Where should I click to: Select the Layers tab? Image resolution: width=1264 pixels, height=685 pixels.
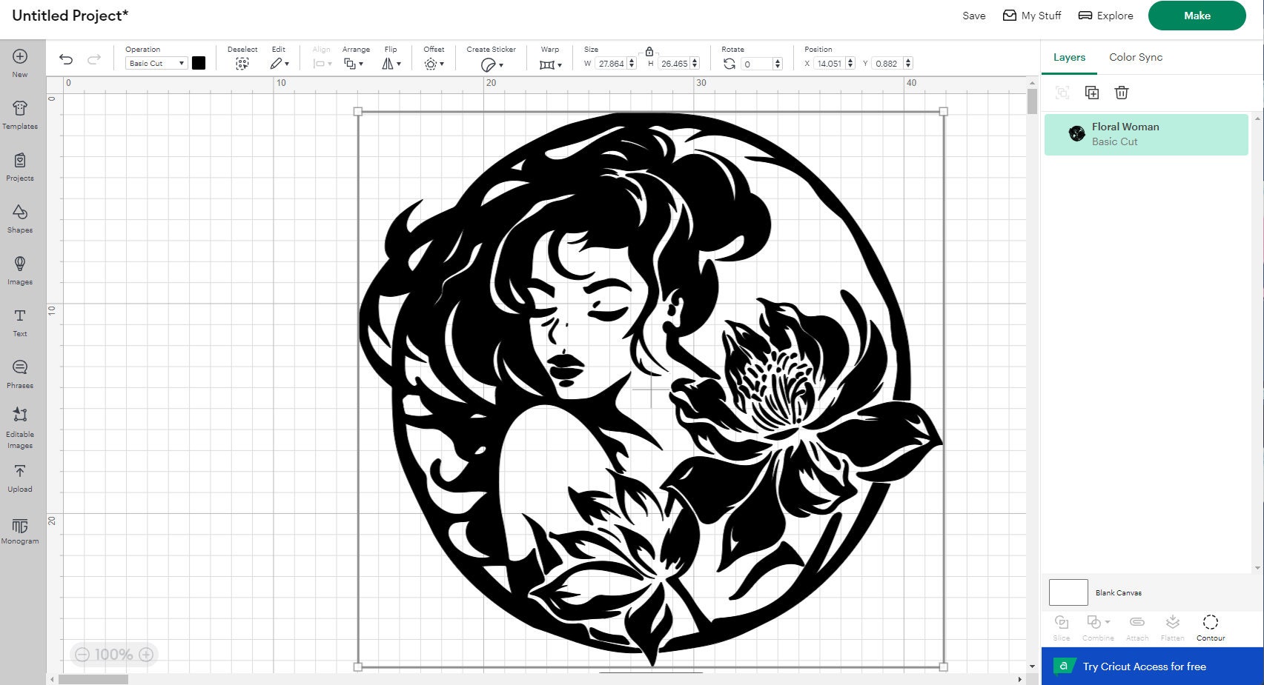coord(1068,57)
